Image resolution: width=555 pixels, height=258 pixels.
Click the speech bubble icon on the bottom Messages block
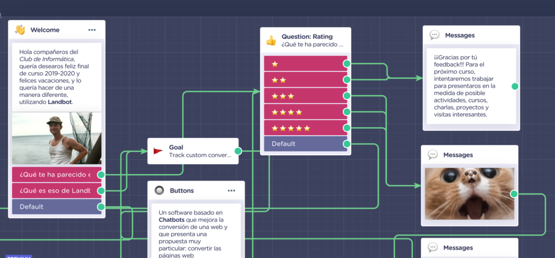coord(433,248)
